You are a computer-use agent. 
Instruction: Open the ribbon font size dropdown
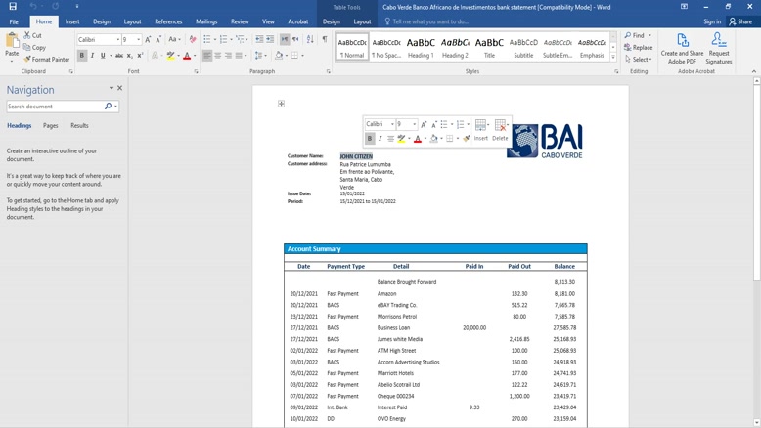pyautogui.click(x=139, y=40)
